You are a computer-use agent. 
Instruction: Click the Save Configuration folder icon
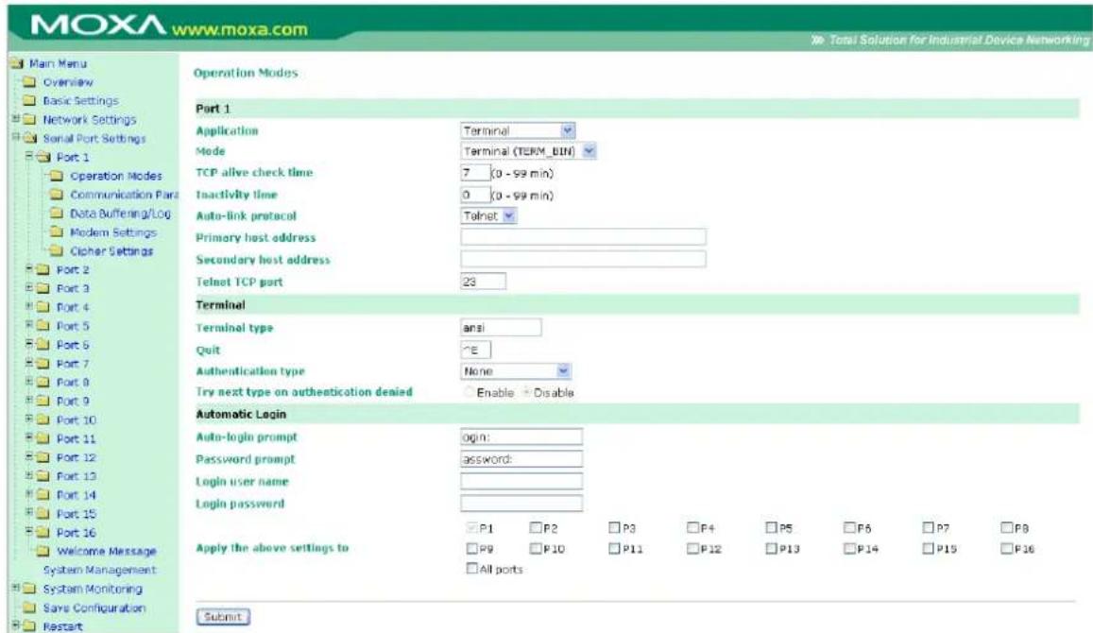(29, 607)
